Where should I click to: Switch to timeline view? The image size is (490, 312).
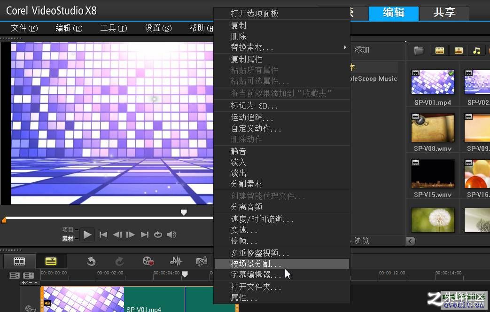[x=51, y=261]
